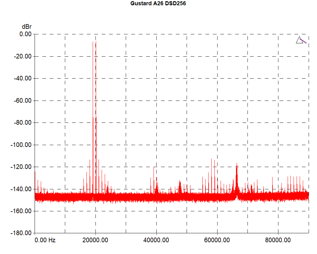Click the -100.00 y-axis tick label
The image size is (317, 254).
coord(20,145)
